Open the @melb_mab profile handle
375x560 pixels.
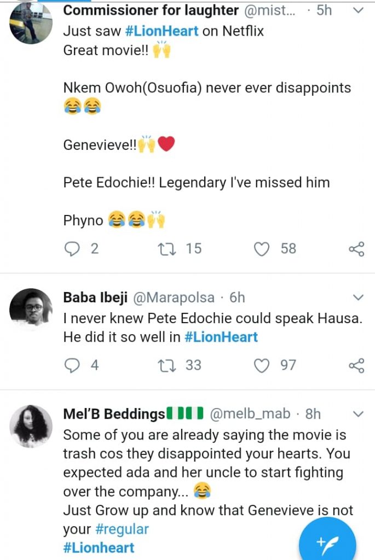click(x=250, y=414)
